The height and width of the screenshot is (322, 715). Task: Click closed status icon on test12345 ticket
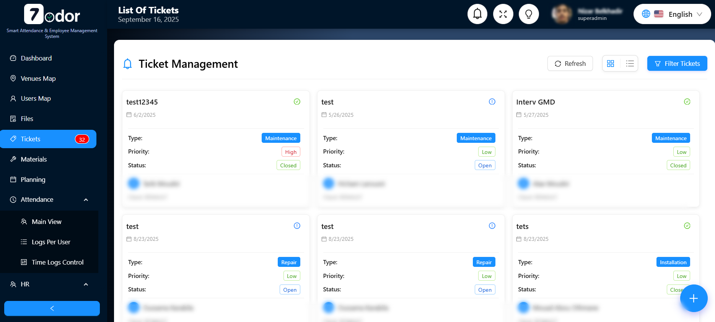point(297,102)
